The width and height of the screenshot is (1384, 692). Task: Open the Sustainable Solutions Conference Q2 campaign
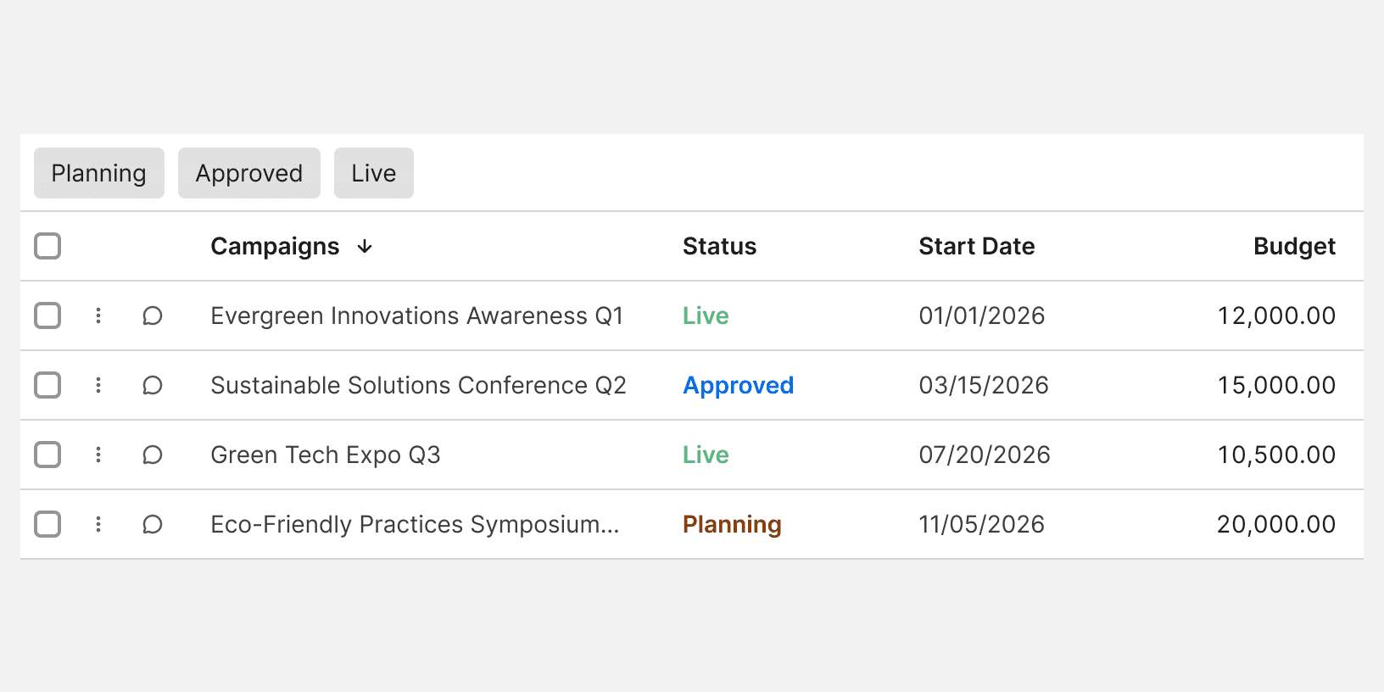pos(418,386)
